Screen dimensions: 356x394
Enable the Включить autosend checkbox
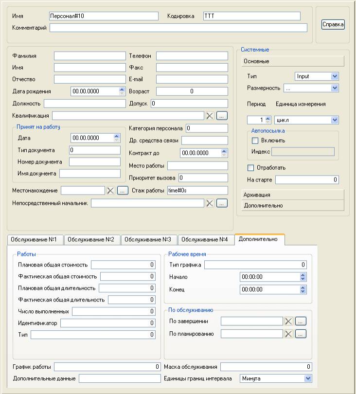click(x=255, y=141)
